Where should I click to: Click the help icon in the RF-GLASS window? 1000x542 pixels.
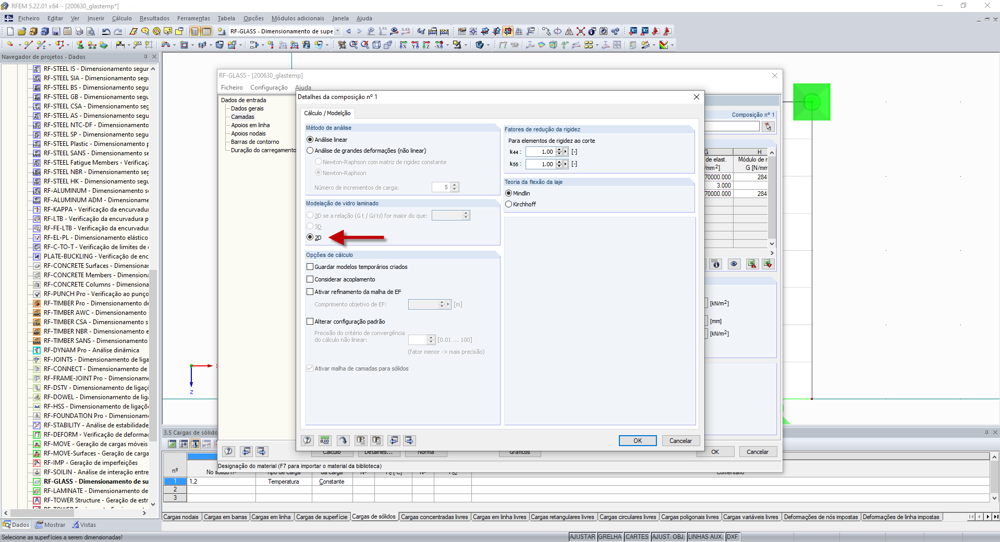tap(228, 451)
